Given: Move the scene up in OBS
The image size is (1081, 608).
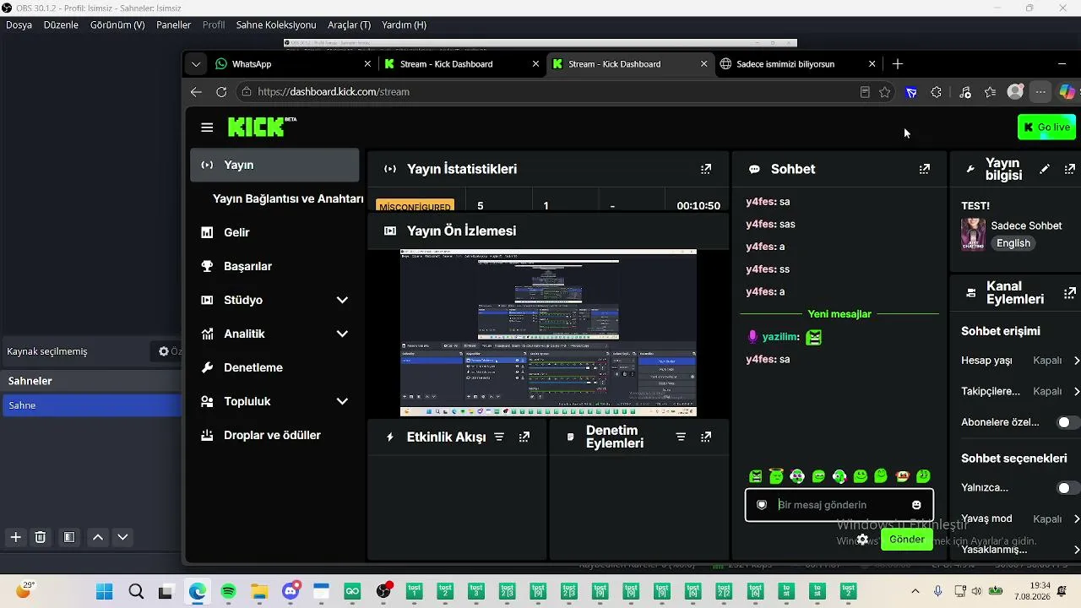Looking at the screenshot, I should coord(98,537).
